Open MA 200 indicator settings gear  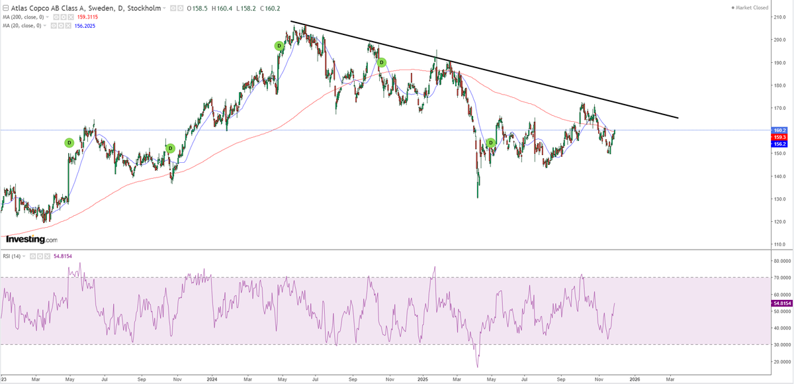tap(64, 17)
